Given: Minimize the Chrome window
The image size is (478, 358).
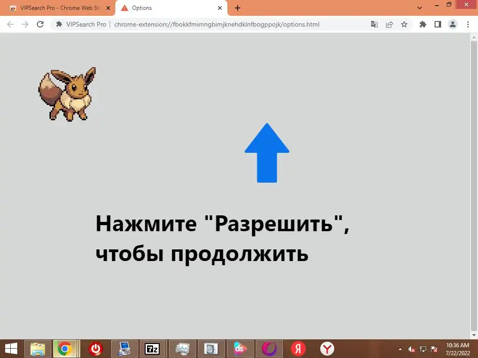Looking at the screenshot, I should point(437,5).
